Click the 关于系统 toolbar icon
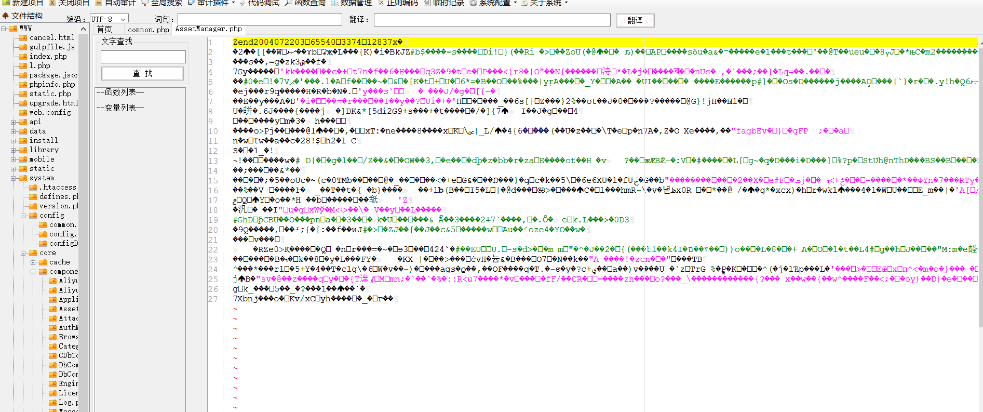This screenshot has width=983, height=412. click(x=524, y=3)
